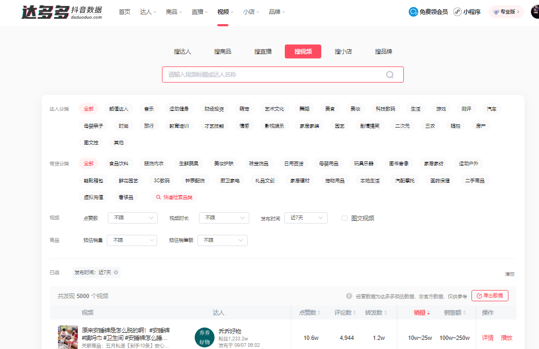Click the magnifier icon in search bar
Screen dimensions: 539x349
coord(389,75)
